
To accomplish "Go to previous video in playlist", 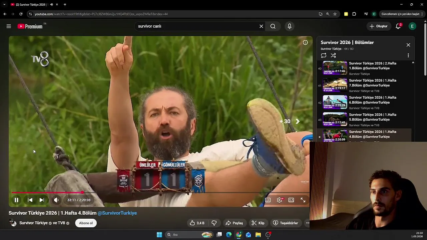I will [x=30, y=200].
